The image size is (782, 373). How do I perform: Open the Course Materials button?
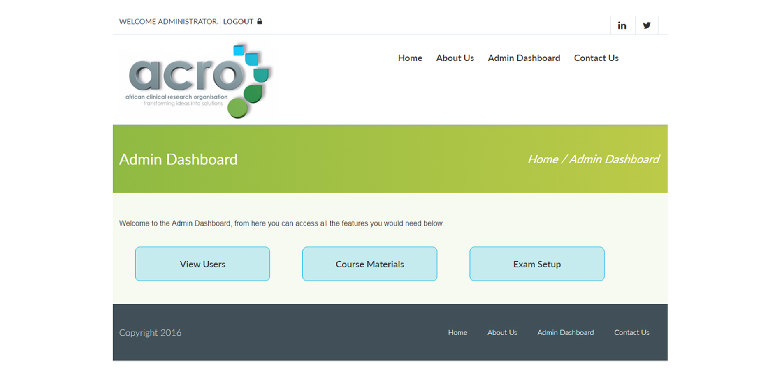(x=369, y=264)
